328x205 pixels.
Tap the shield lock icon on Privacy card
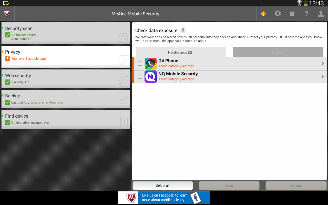(124, 61)
